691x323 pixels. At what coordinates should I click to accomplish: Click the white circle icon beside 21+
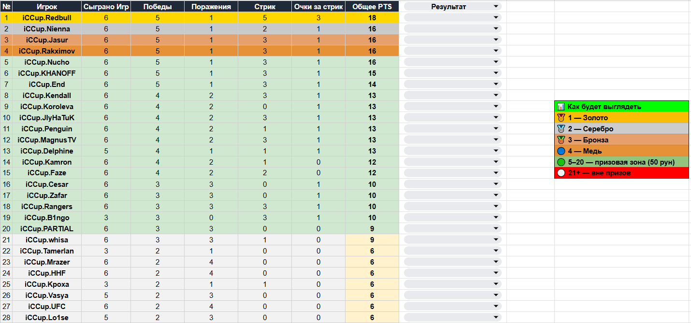[x=561, y=173]
